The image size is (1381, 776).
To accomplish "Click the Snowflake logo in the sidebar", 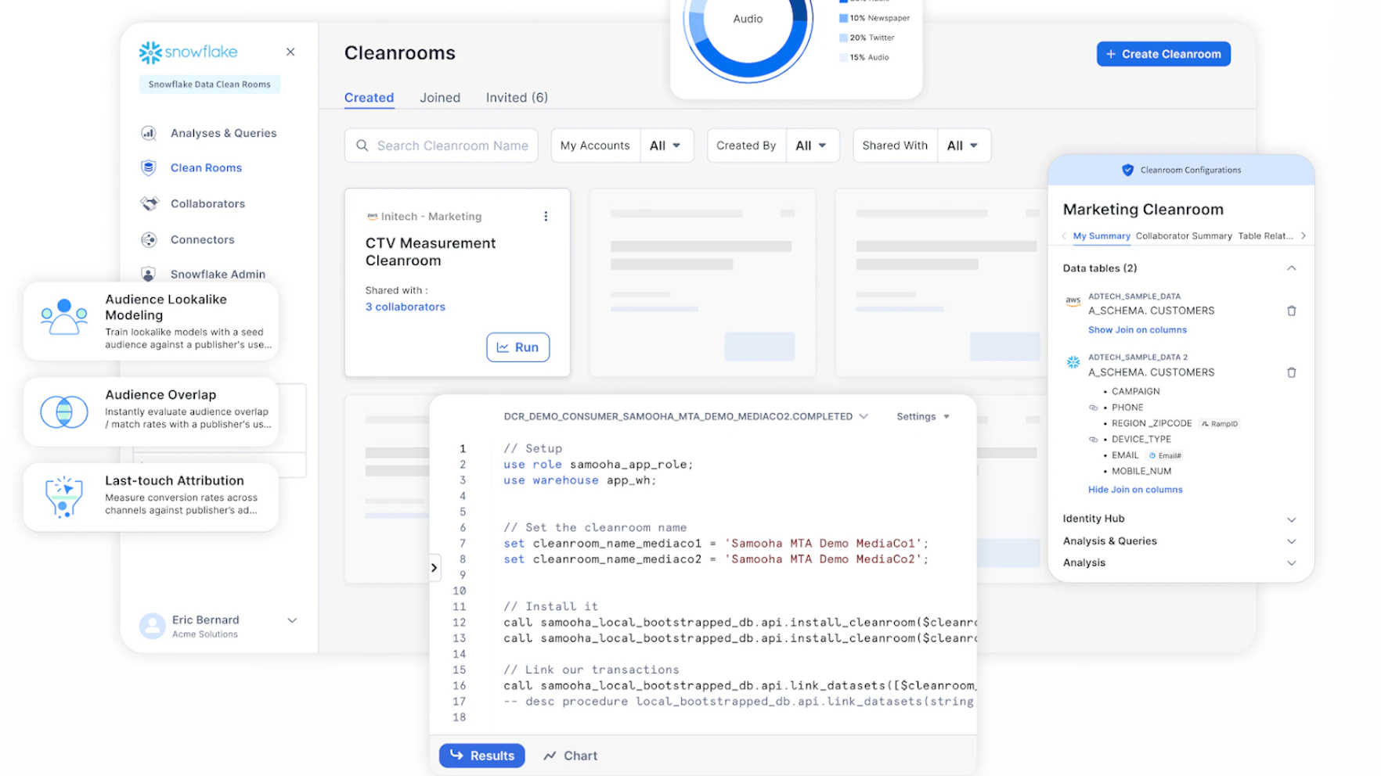I will tap(188, 52).
